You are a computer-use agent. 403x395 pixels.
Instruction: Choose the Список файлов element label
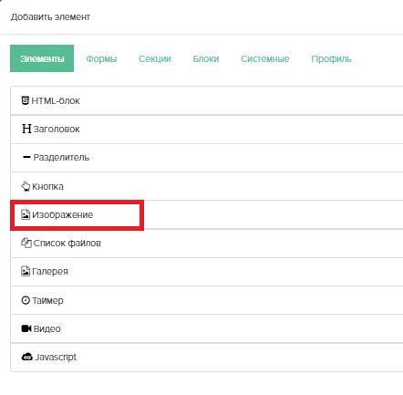(67, 243)
